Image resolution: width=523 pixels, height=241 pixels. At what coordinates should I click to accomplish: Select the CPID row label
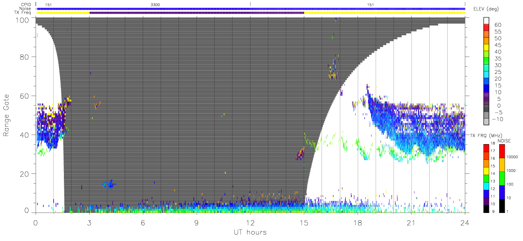27,5
